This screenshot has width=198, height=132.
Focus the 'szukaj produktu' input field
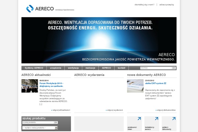tap(38, 122)
